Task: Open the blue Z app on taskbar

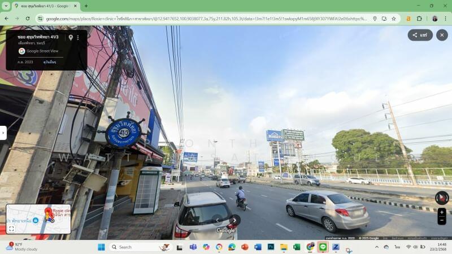Action: 336,247
